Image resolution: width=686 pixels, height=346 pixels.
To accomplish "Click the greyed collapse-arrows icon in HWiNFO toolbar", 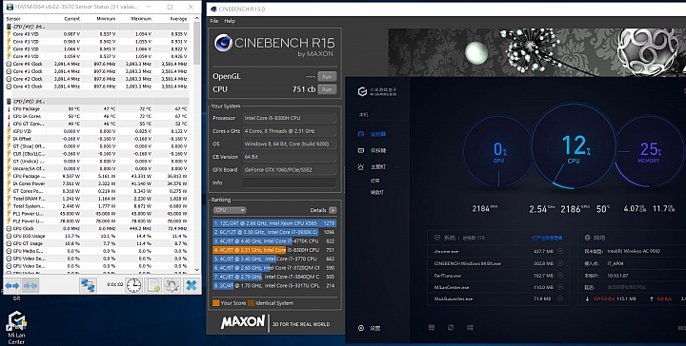I will tap(30, 286).
